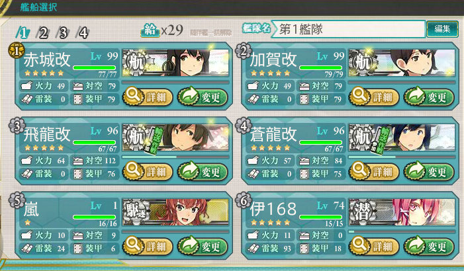Click Arashi's destroyer 駆逐 type icon
This screenshot has width=464, height=271.
tap(136, 212)
